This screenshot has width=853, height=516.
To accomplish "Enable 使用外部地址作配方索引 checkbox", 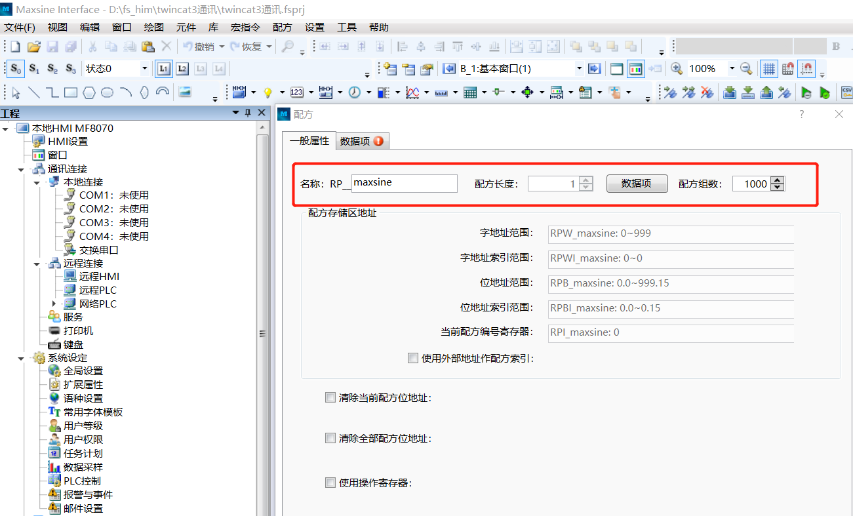I will click(412, 358).
